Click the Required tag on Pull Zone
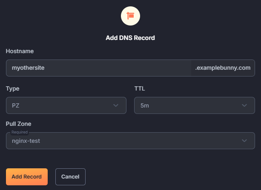Screen dimensions: 261x190 point(20,132)
